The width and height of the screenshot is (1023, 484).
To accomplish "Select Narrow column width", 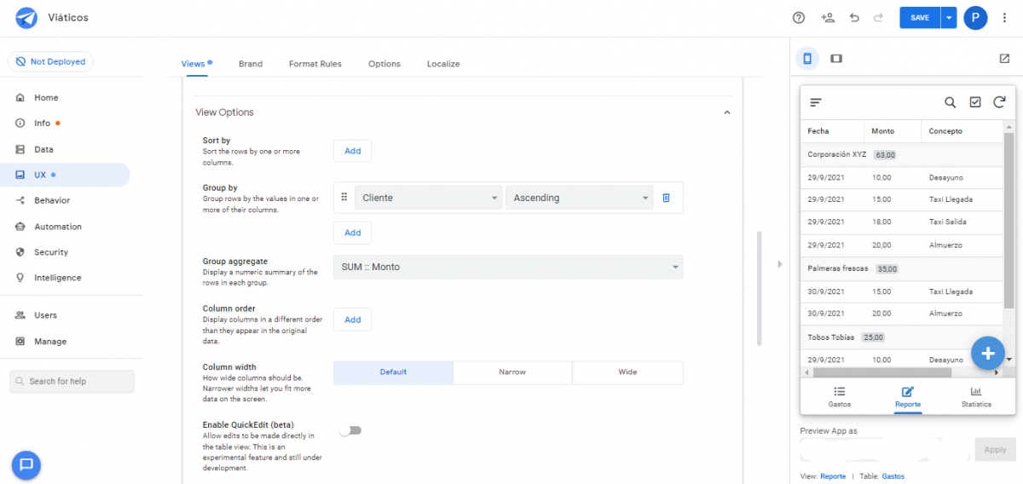I will click(512, 372).
